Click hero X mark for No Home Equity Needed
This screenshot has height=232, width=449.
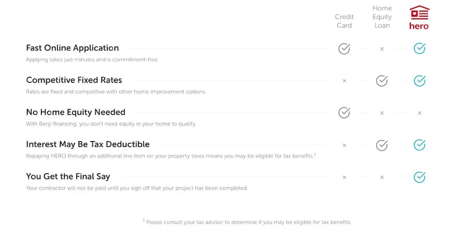pyautogui.click(x=419, y=113)
